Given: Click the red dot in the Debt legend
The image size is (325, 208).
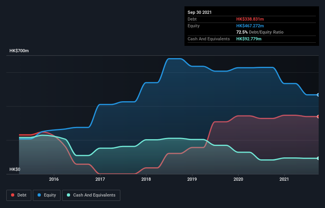Looking at the screenshot, I should (x=13, y=195).
